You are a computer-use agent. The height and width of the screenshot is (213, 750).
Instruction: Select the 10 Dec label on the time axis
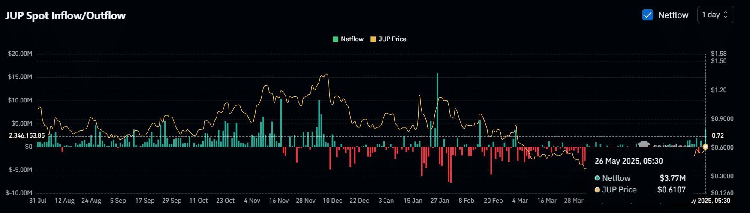tap(332, 201)
